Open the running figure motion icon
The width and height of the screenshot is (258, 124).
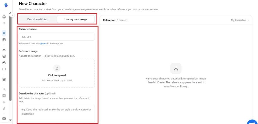coord(4,109)
